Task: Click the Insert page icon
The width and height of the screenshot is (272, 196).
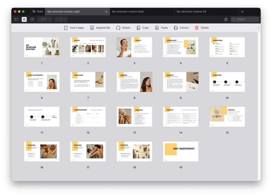Action: (x=66, y=28)
